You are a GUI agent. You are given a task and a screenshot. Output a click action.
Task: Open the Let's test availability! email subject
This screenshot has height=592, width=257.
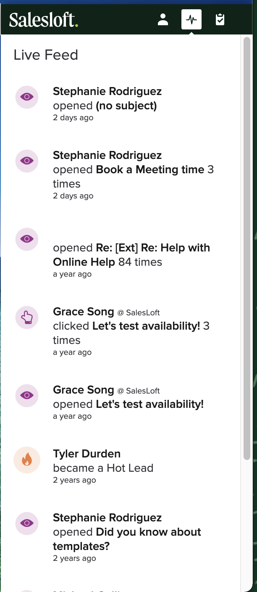(149, 404)
